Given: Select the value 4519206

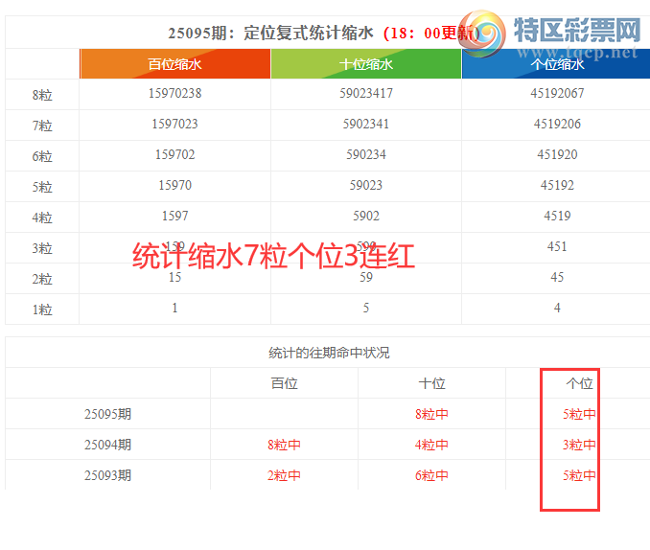Looking at the screenshot, I should tap(557, 124).
